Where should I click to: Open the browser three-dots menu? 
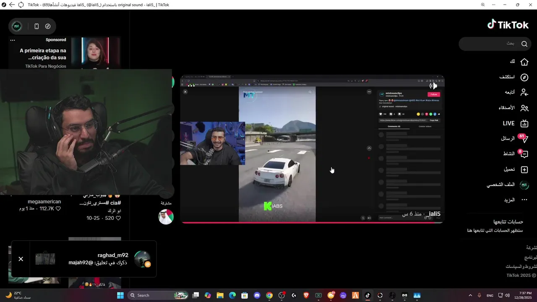[x=493, y=5]
